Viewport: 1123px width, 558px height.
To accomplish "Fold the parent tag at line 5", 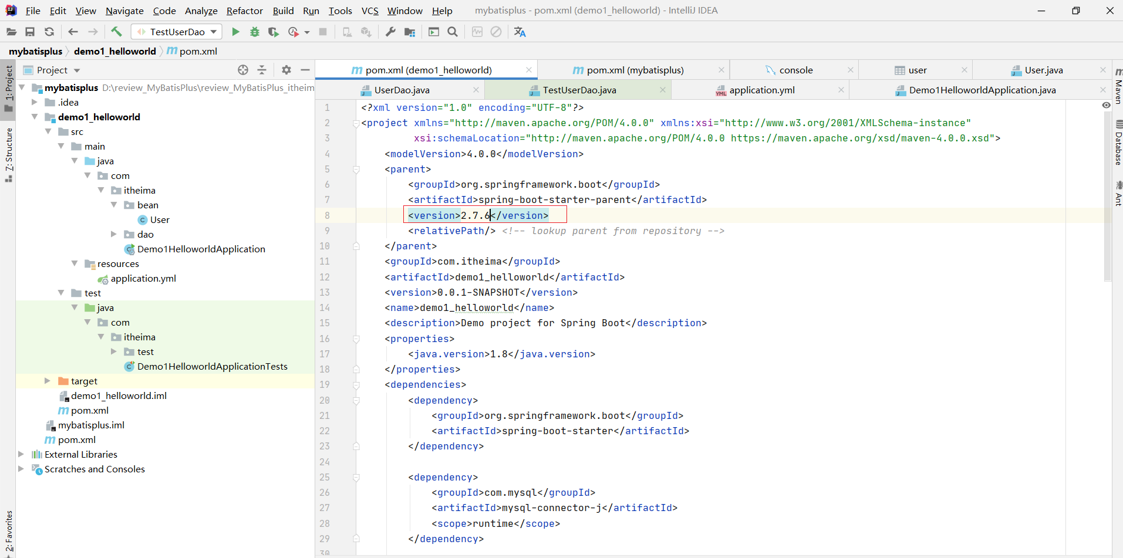I will click(356, 170).
